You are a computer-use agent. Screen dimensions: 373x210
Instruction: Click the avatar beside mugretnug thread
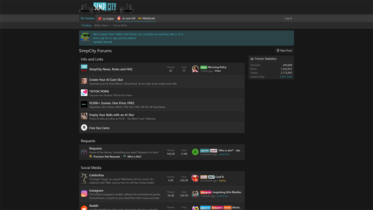click(x=195, y=194)
